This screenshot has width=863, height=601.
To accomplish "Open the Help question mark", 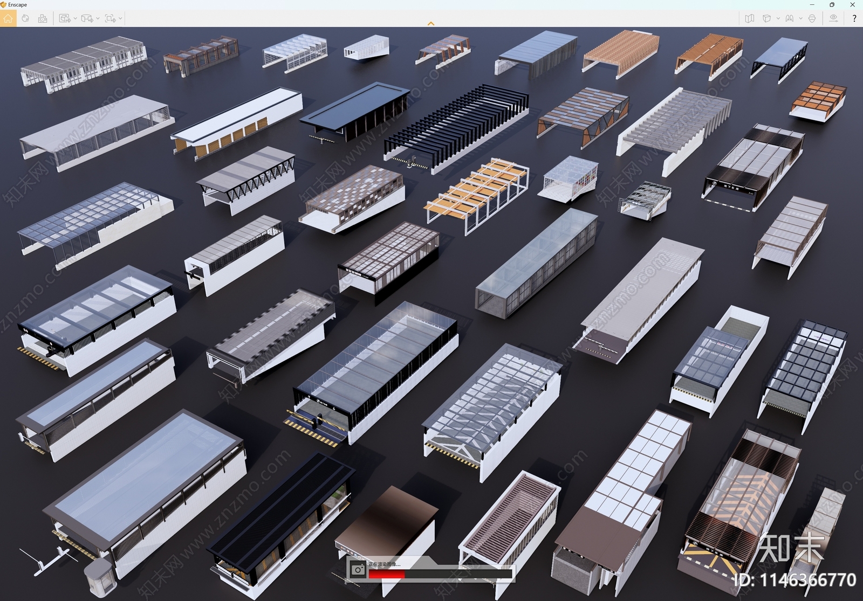I will 854,18.
